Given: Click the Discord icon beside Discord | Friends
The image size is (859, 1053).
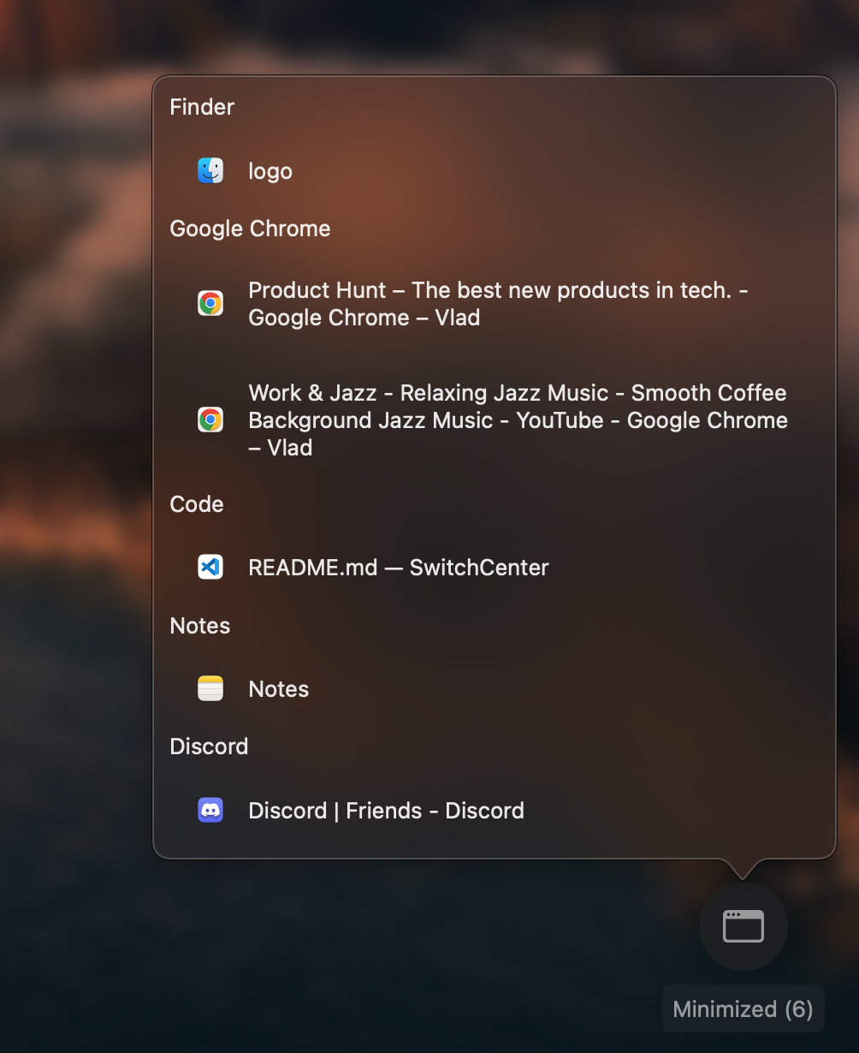Looking at the screenshot, I should coord(210,810).
